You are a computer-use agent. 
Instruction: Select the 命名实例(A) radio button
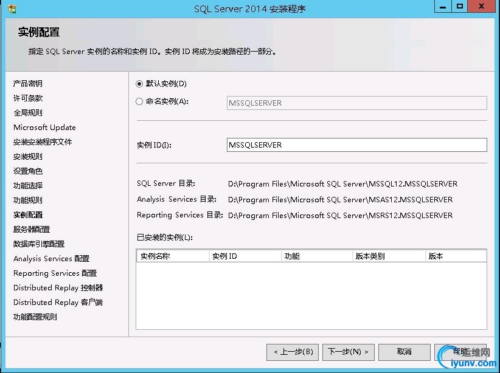click(139, 101)
